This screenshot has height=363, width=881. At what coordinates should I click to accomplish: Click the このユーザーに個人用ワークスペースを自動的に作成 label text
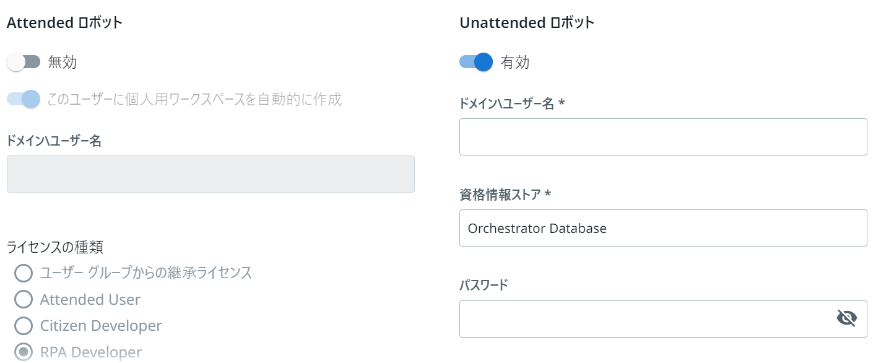(194, 99)
